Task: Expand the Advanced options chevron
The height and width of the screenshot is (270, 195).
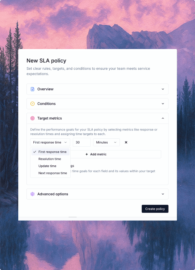Action: point(163,194)
